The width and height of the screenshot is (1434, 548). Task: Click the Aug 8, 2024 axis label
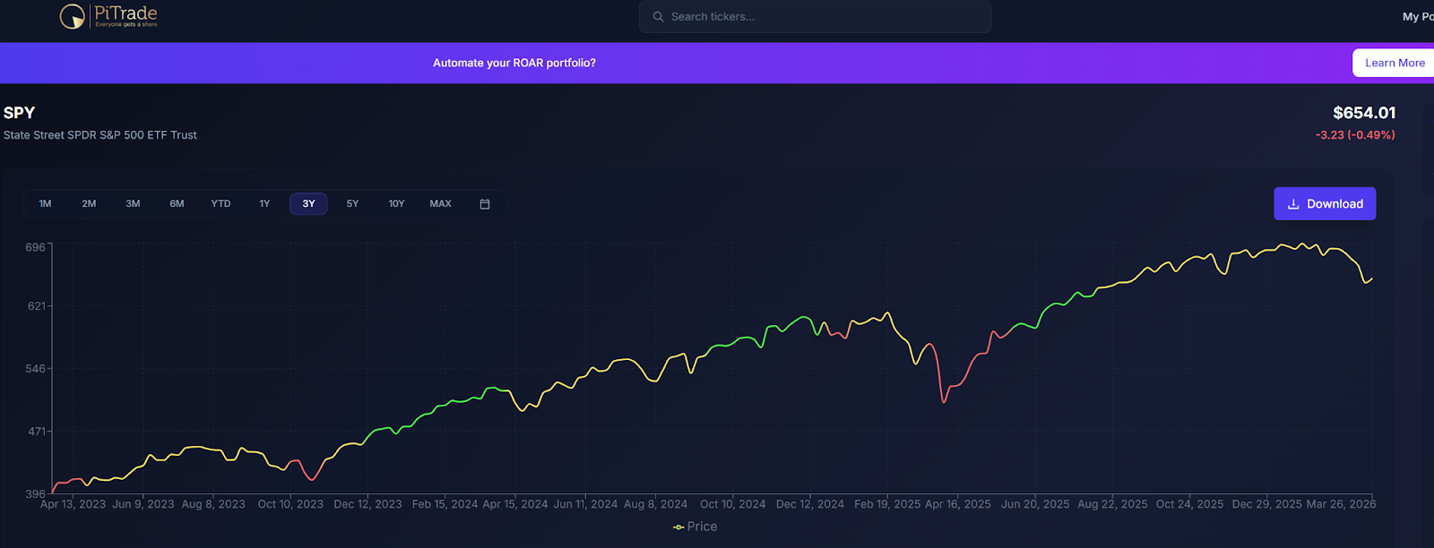tap(655, 504)
